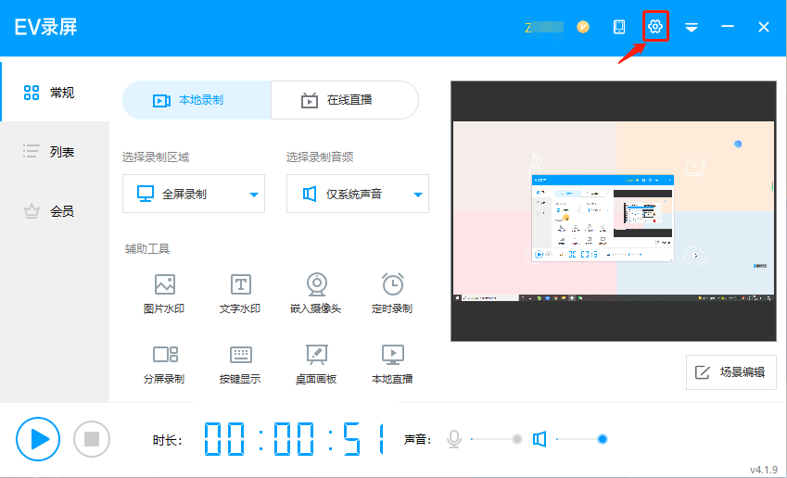The image size is (787, 478).
Task: Open the 按键显示 keystroke display tool
Action: point(240,365)
